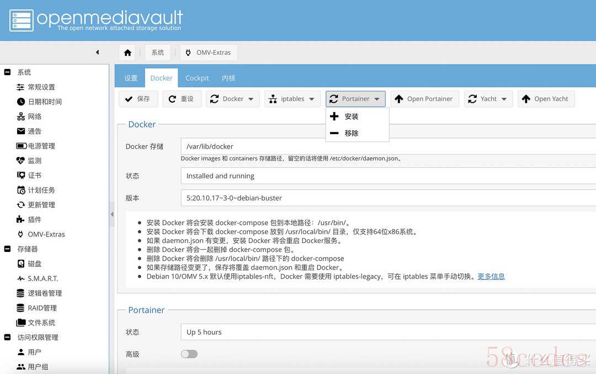The image size is (596, 374).
Task: Close the Portainer dropdown button
Action: point(355,99)
